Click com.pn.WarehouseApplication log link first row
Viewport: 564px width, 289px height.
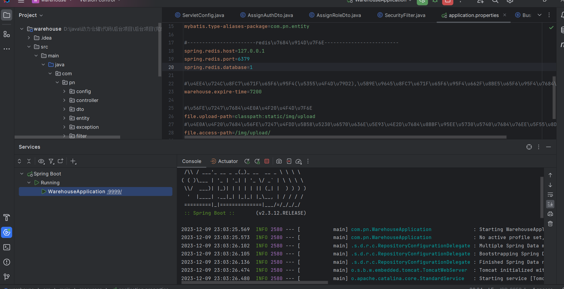[391, 230]
